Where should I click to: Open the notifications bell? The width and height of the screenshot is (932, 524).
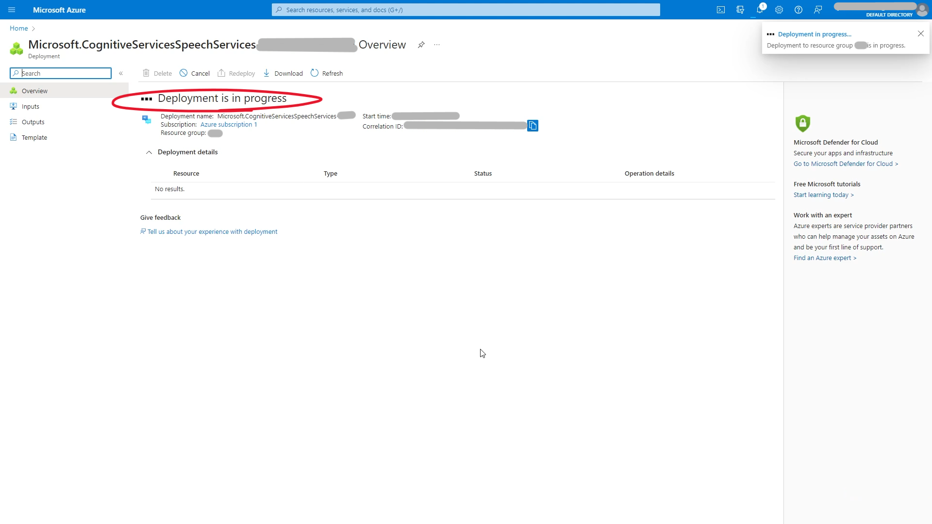760,10
